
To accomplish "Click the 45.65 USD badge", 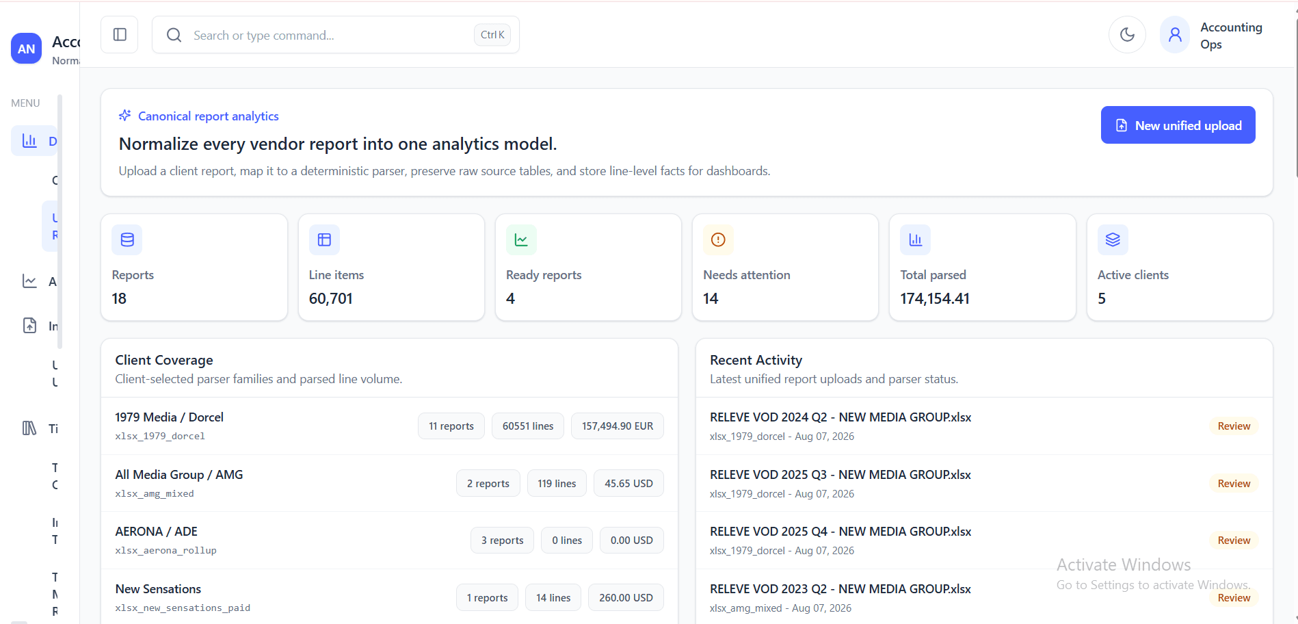I will (628, 483).
